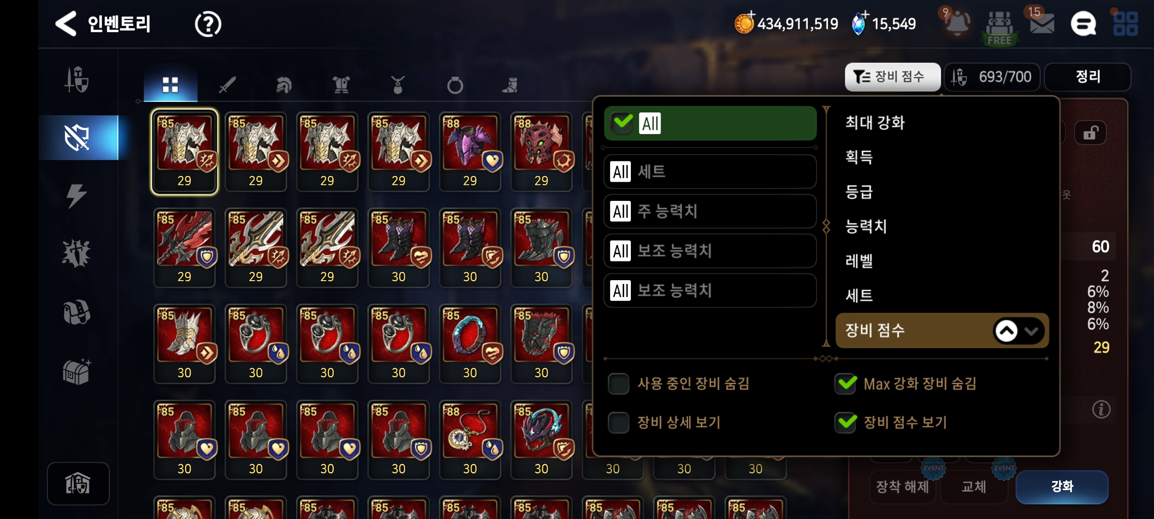This screenshot has width=1154, height=519.
Task: Open the skills lightning sidebar icon
Action: 76,196
